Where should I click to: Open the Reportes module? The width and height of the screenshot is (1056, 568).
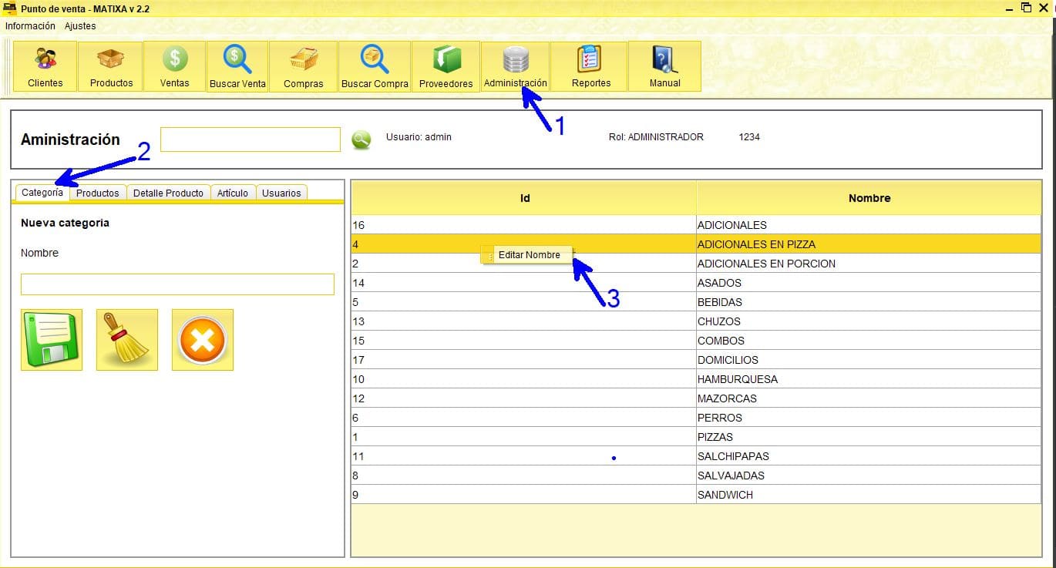[588, 66]
